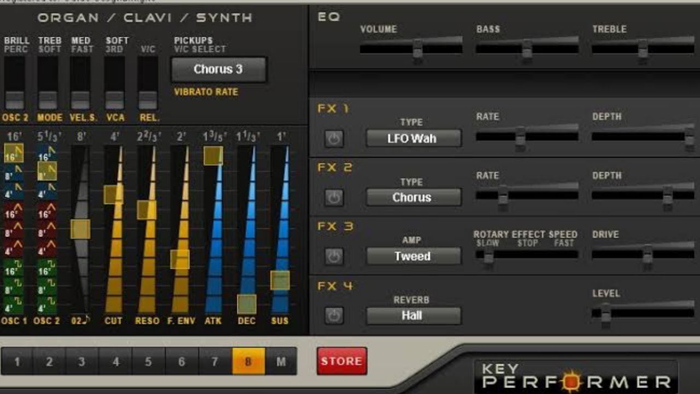The image size is (700, 394).
Task: Click the FX 2 Rate slider handle
Action: [x=503, y=195]
